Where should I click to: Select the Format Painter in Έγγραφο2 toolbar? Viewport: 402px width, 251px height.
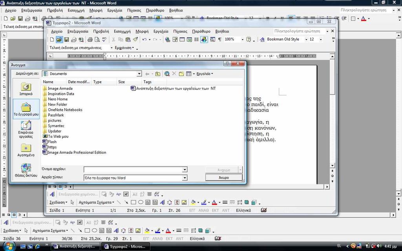tap(135, 40)
